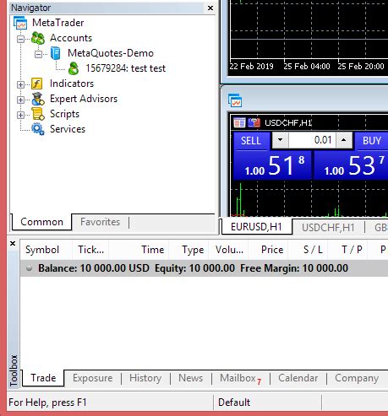Viewport: 388px width, 416px height.
Task: Click the Volu... column header
Action: point(228,250)
